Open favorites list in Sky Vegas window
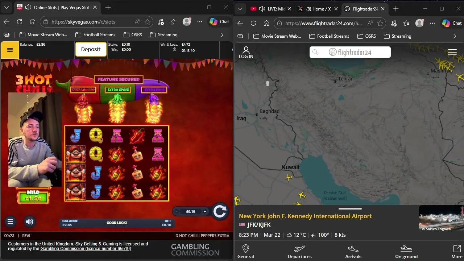 174,22
